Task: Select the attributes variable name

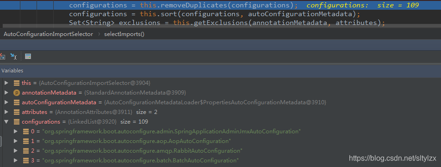Action: tap(34, 112)
